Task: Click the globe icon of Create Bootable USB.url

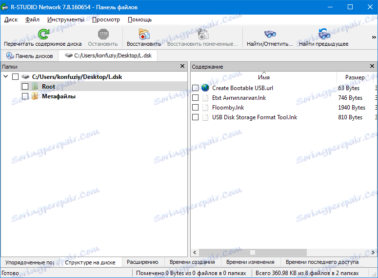Action: click(205, 88)
